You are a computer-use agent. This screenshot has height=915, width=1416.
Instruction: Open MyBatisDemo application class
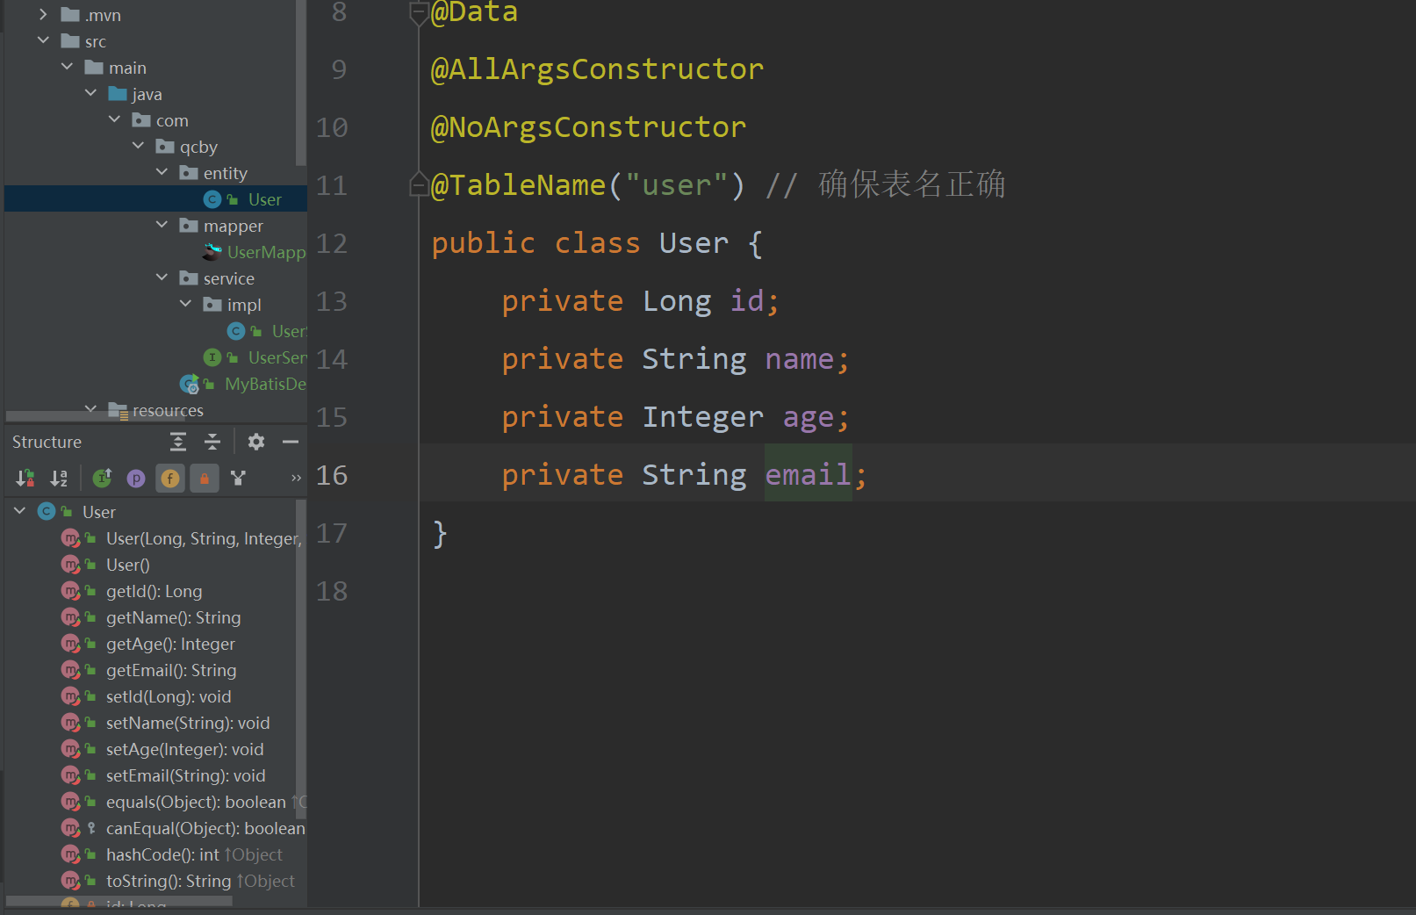(265, 384)
